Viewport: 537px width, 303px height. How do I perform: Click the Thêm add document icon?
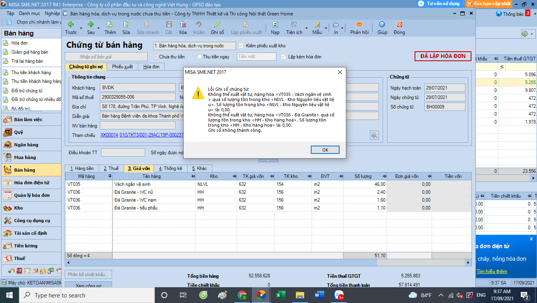[x=110, y=24]
